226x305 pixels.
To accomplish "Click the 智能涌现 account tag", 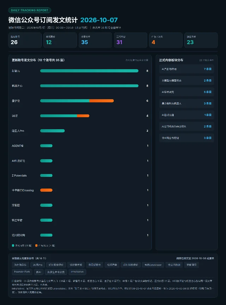I will point(191,265).
